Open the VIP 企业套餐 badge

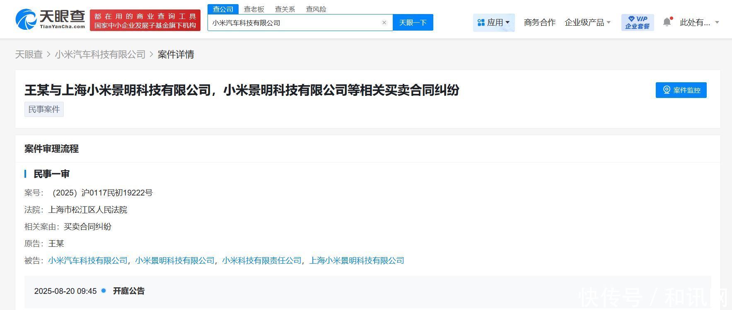(x=637, y=22)
